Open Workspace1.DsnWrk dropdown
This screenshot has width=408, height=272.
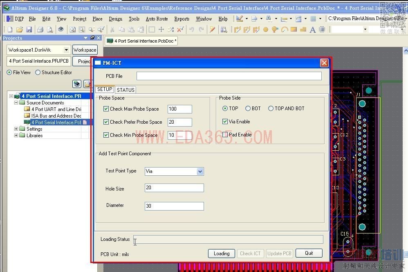click(66, 50)
